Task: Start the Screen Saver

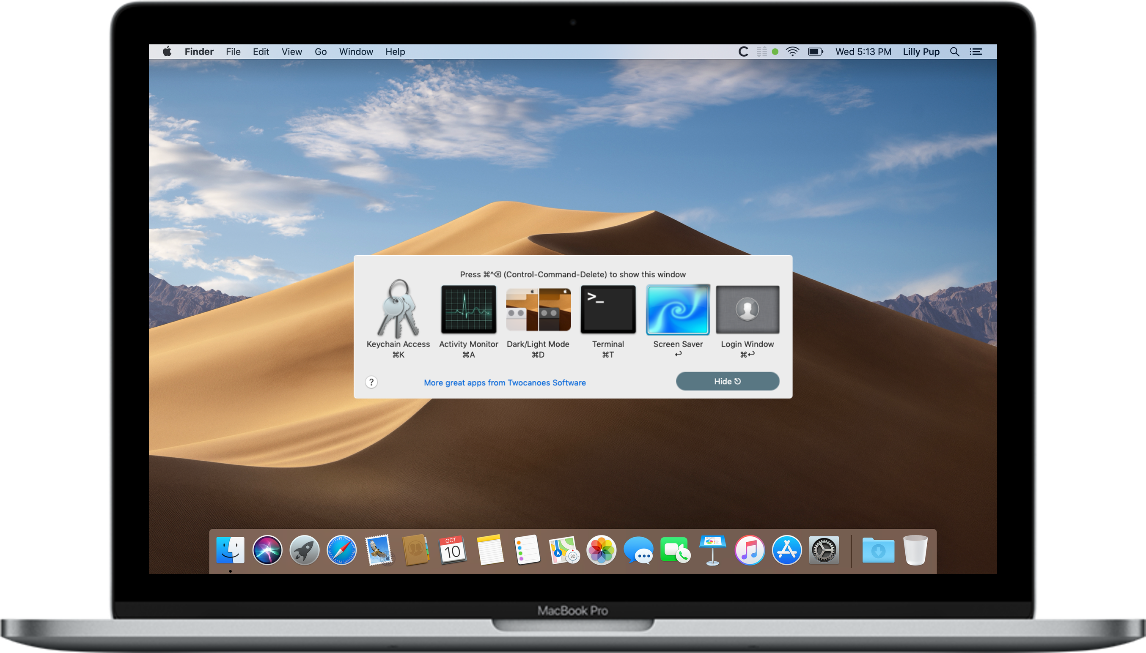Action: 678,309
